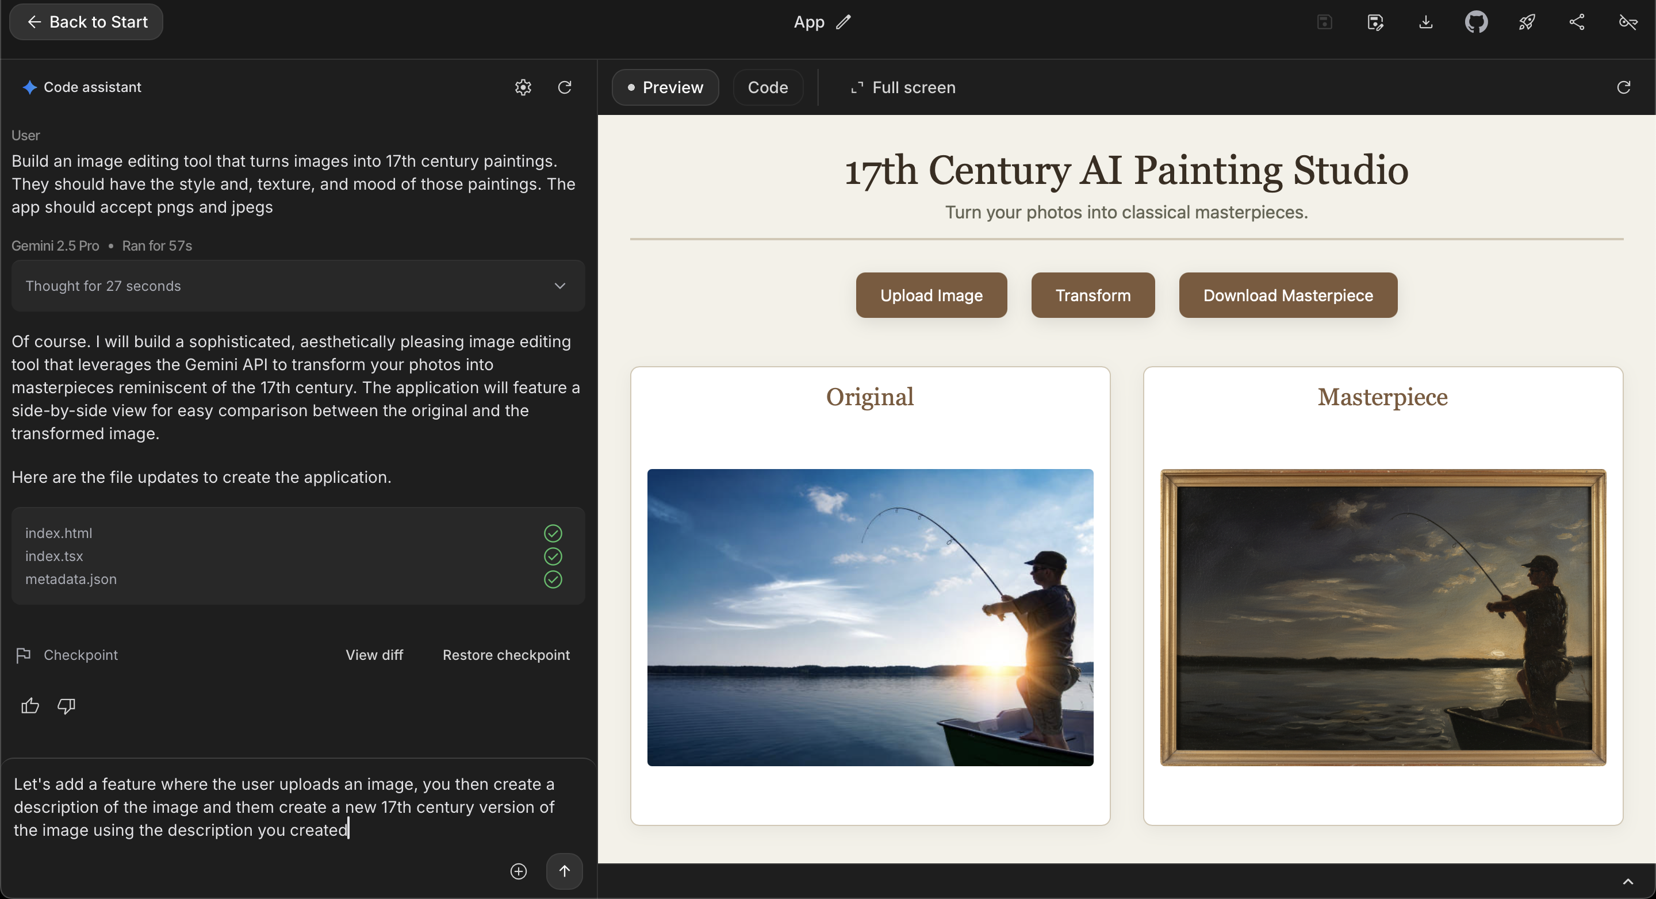Give a thumbs down to the response
This screenshot has width=1656, height=899.
(x=65, y=705)
